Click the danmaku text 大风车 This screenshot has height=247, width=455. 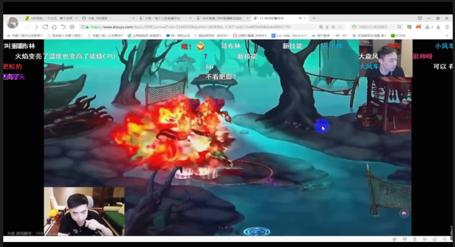369,67
